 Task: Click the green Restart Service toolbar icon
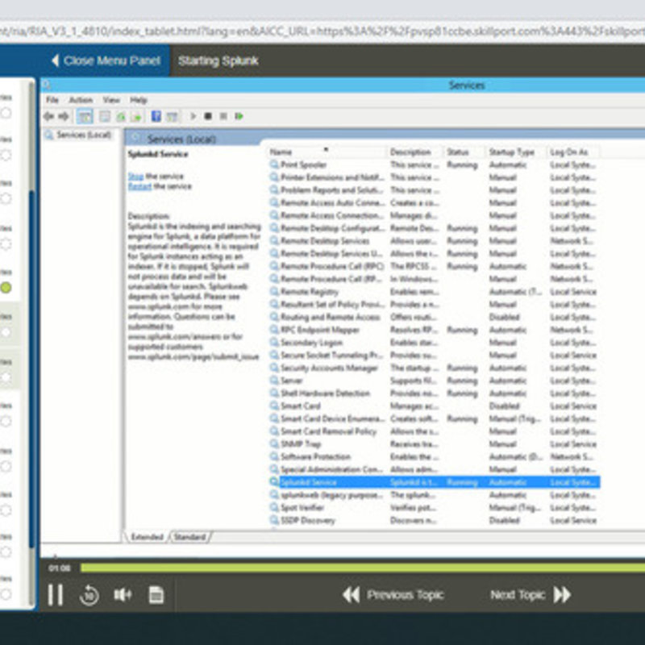(x=239, y=116)
